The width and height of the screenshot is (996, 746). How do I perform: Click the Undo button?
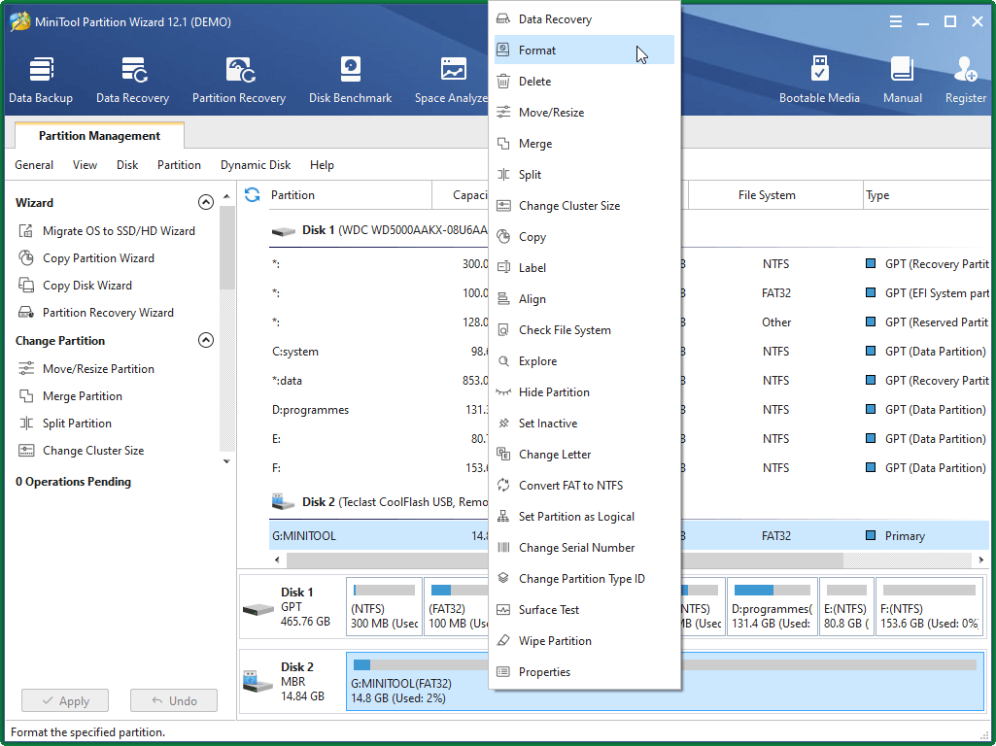pyautogui.click(x=173, y=701)
